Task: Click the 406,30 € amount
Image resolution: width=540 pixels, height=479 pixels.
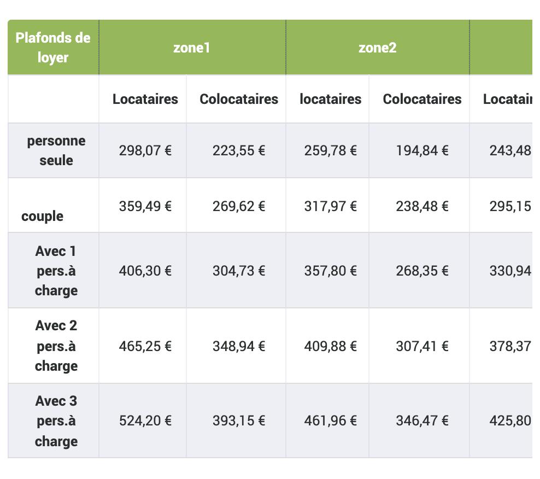Action: tap(145, 270)
